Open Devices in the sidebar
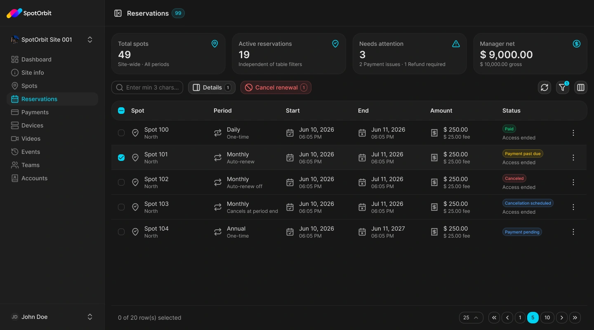 tap(52, 125)
